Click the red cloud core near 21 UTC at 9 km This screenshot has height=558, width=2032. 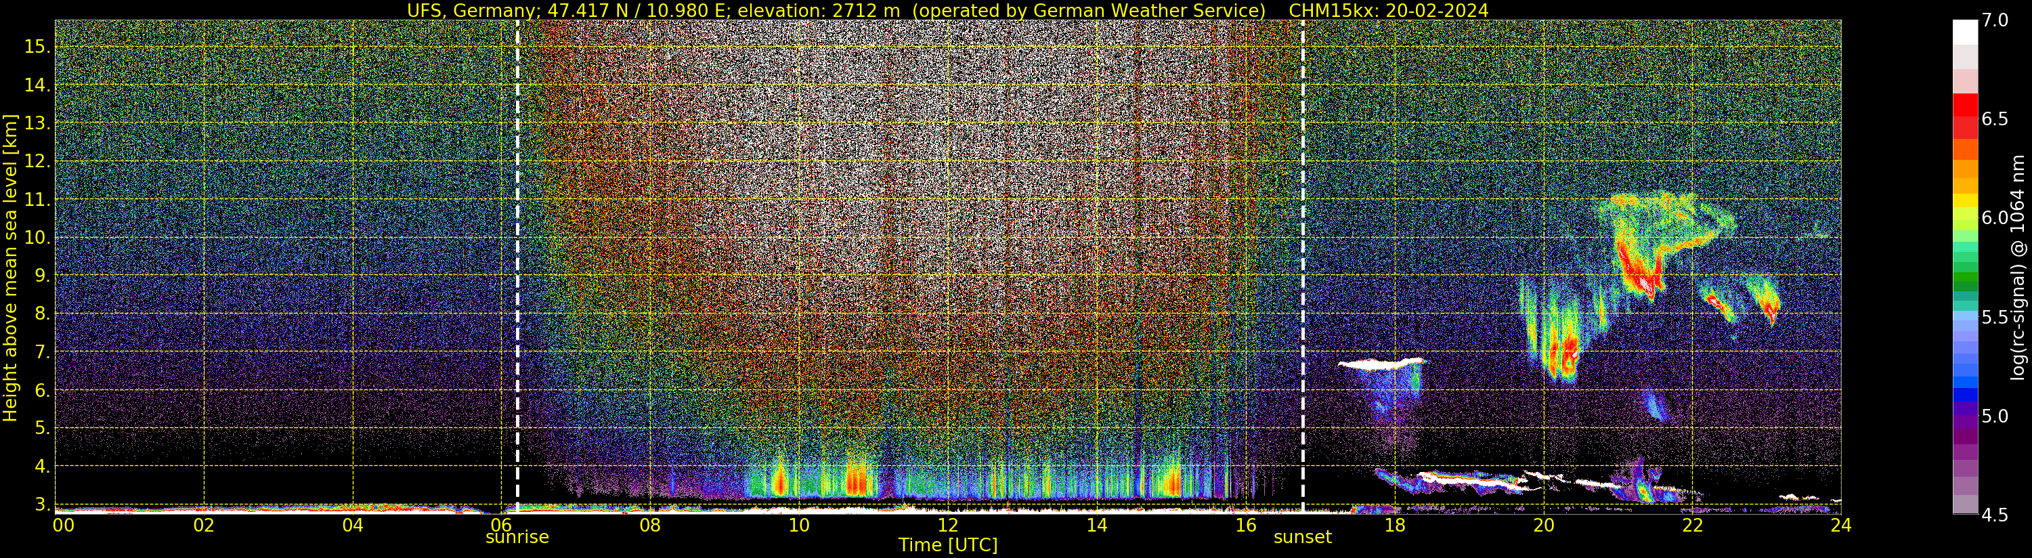coord(1641,272)
